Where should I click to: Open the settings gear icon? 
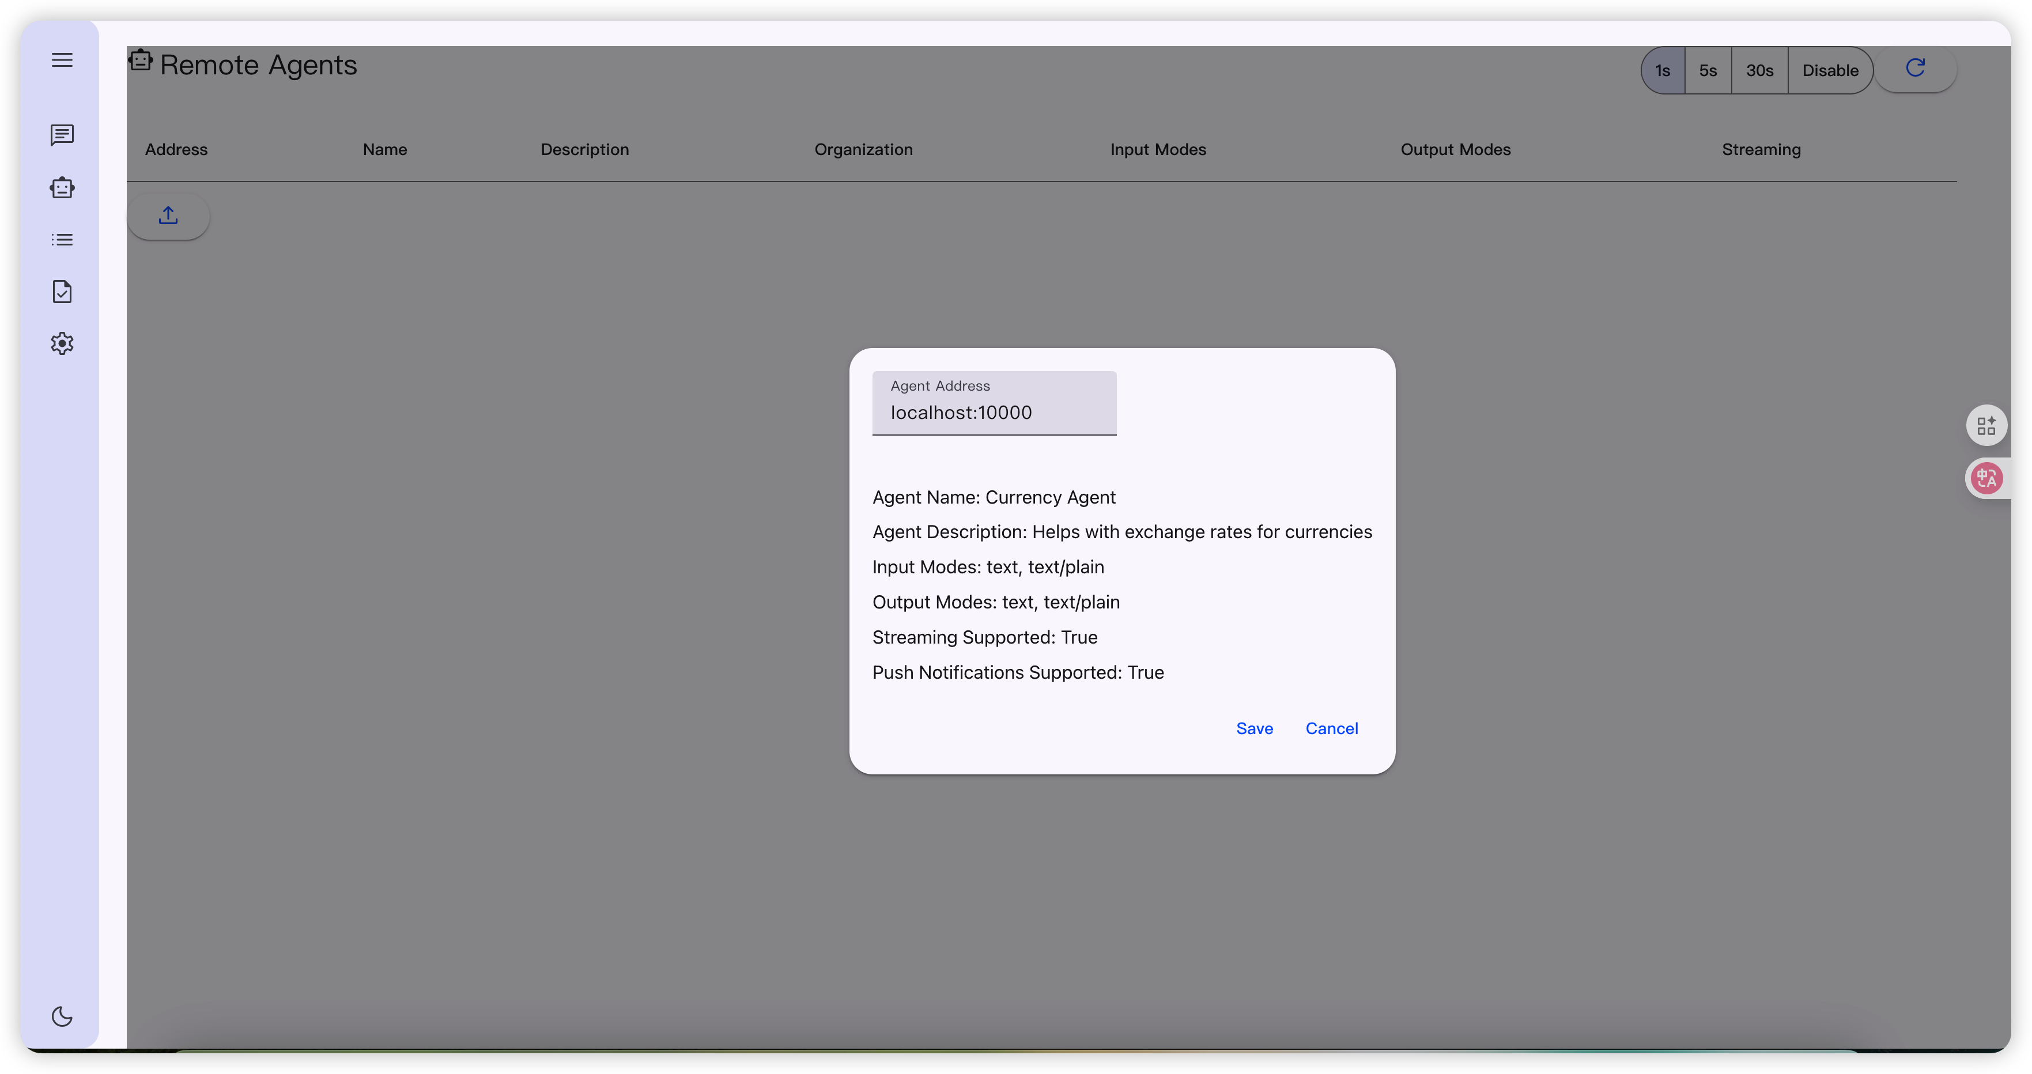pyautogui.click(x=62, y=344)
